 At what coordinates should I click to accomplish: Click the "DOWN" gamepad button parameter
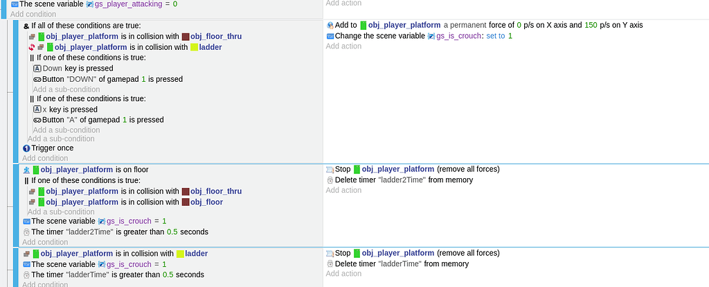[x=82, y=79]
